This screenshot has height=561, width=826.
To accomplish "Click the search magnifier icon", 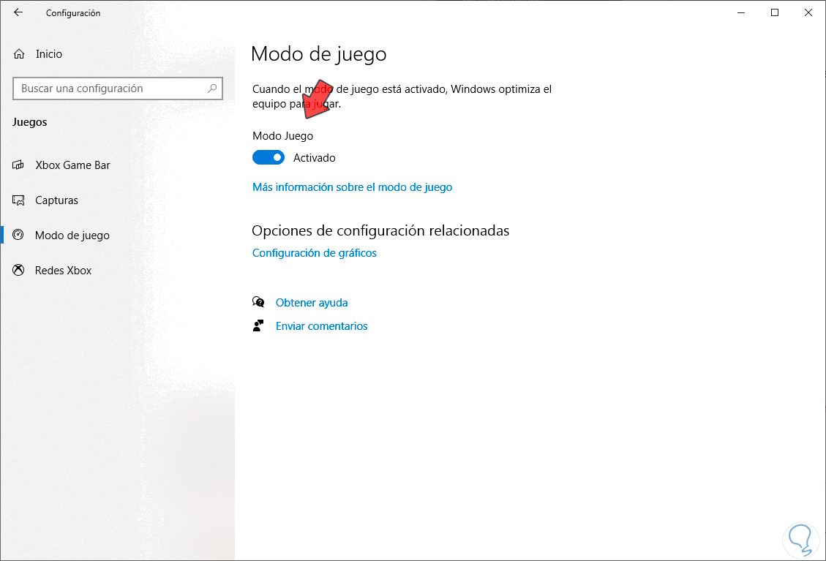I will tap(212, 89).
